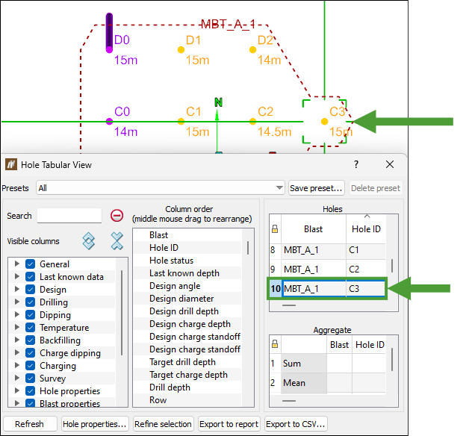Select the C2 hole marker
Screen dimensions: 472x436
click(x=253, y=122)
